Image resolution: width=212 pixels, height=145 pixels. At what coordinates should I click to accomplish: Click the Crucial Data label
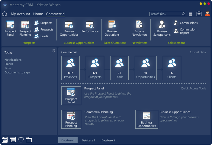[198, 52]
